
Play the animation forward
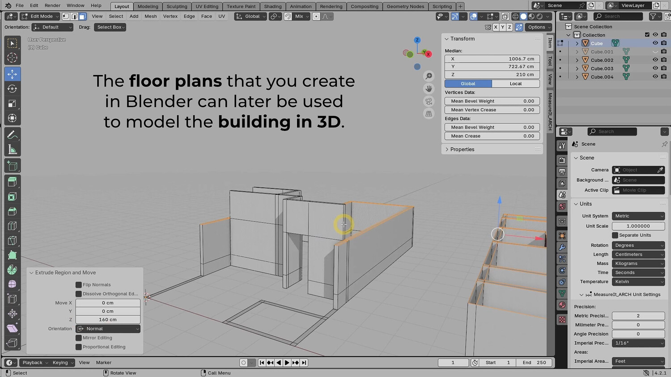coord(287,363)
